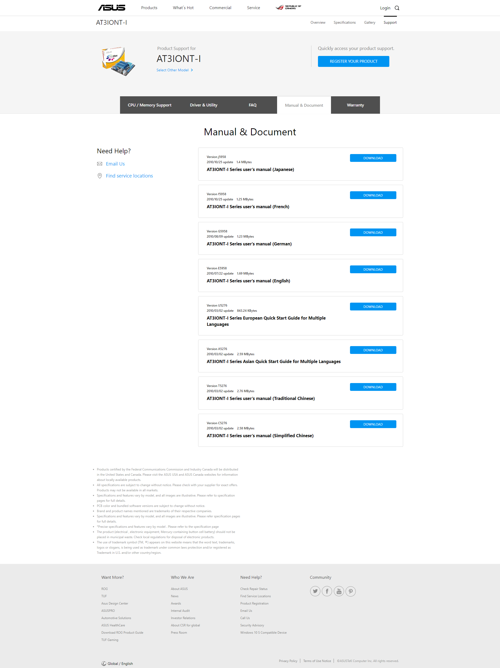Screen dimensions: 500x668
Task: Open Asus Design Center footer link
Action: point(115,603)
